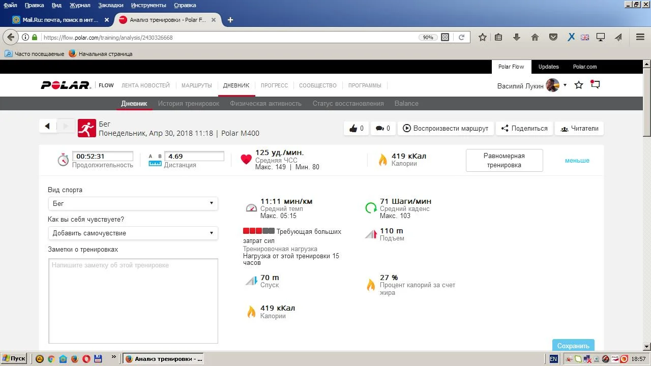Click the paper plane send icon
This screenshot has height=366, width=651.
(618, 37)
